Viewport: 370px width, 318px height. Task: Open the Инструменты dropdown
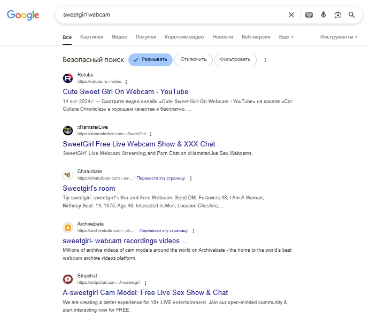339,37
